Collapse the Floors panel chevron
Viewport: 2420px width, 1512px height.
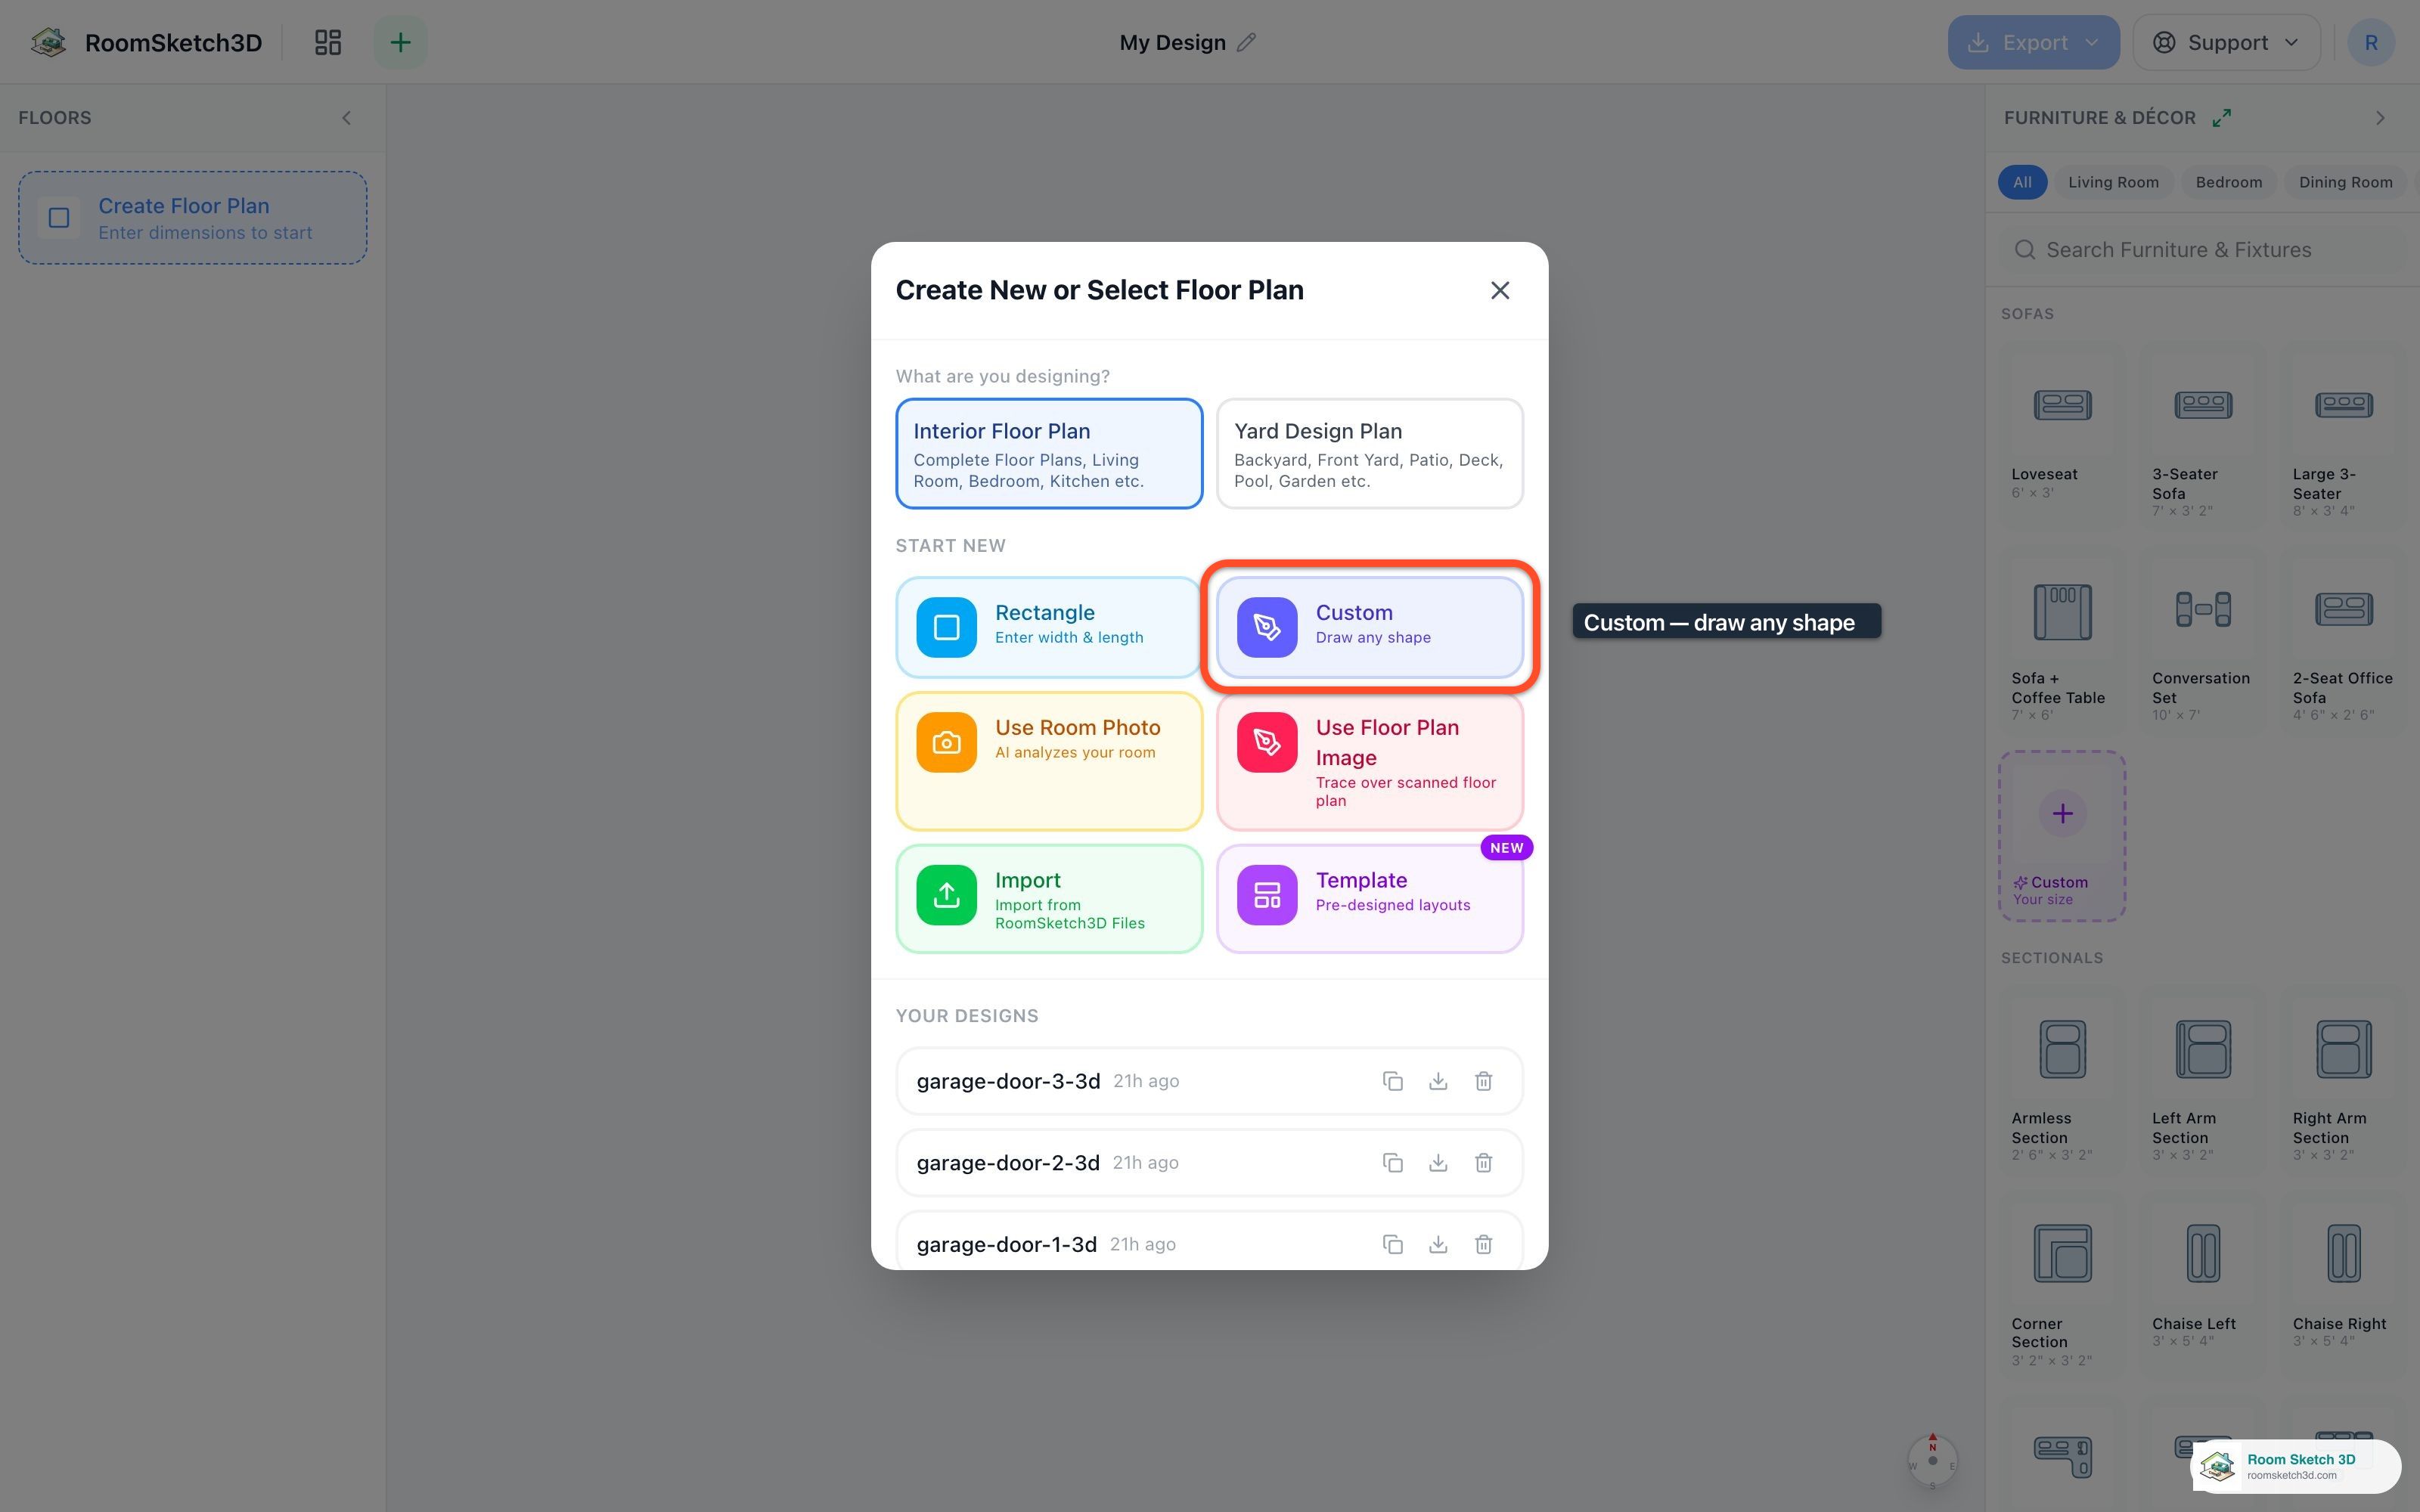click(x=346, y=118)
